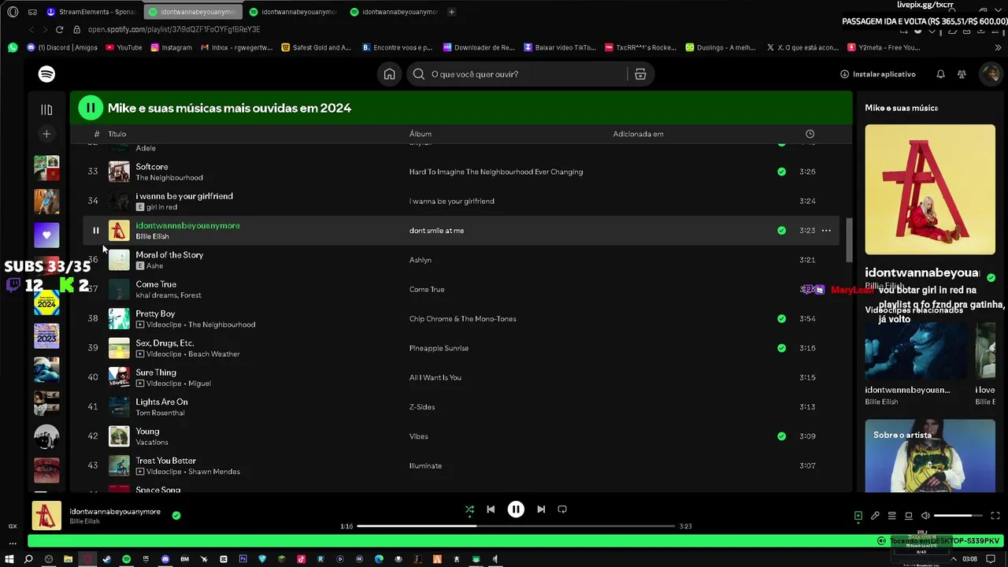
Task: Open album cover in right Now Playing panel
Action: (x=930, y=190)
